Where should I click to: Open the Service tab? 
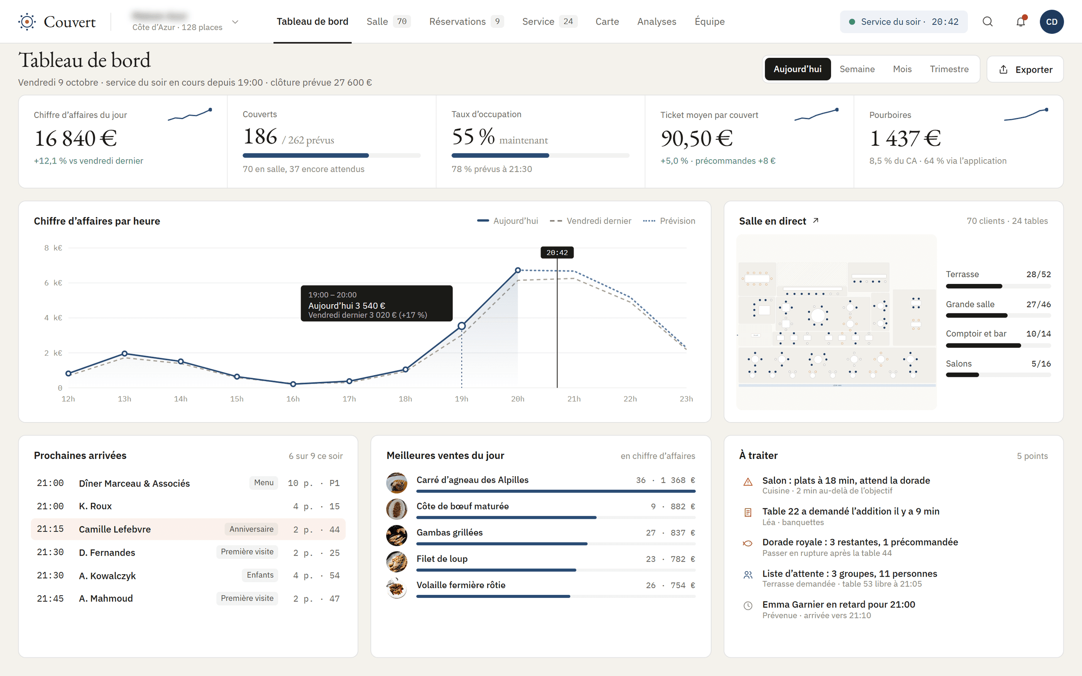(x=549, y=22)
